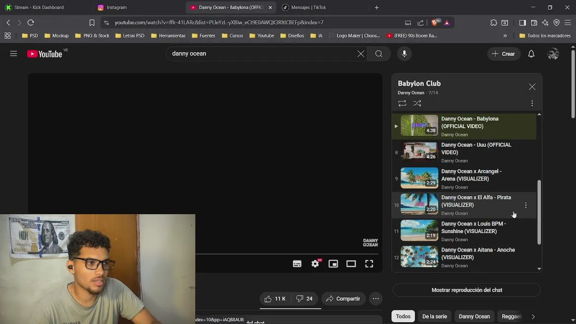Switch to Mensajes | TikTok tab
Image resolution: width=576 pixels, height=324 pixels.
(309, 7)
